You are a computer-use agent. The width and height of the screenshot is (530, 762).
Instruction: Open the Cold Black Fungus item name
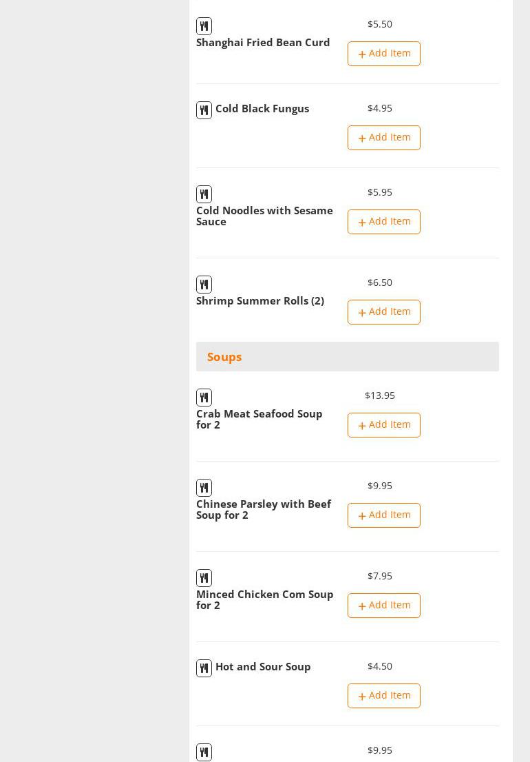[262, 109]
